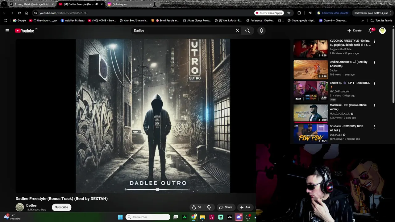The height and width of the screenshot is (222, 395).
Task: Click Confirmer votre identité
Action: pos(333,13)
